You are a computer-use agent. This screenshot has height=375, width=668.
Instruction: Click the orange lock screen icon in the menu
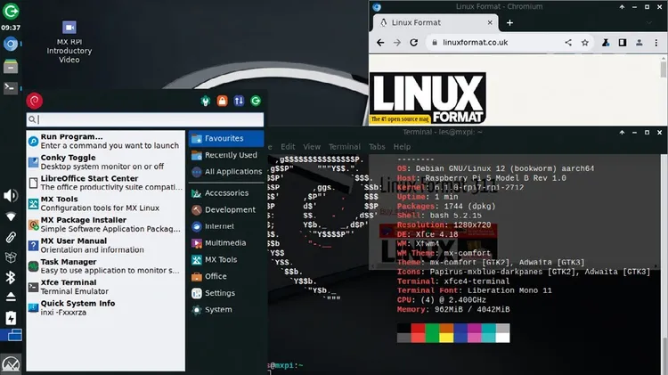(223, 101)
